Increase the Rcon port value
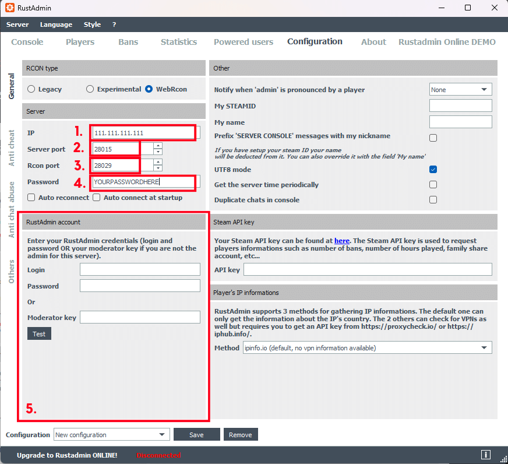508x464 pixels. (x=158, y=162)
